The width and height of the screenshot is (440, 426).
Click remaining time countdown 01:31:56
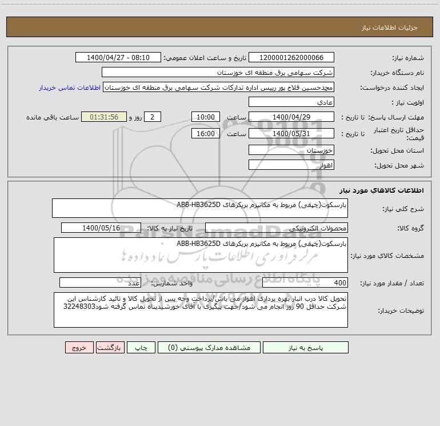(x=104, y=117)
